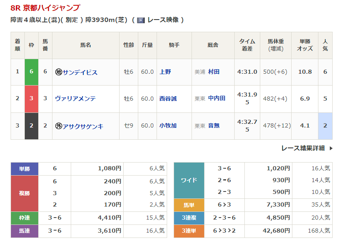This screenshot has height=242, width=342.
Task: Click the 単勝 payout label
Action: pyautogui.click(x=24, y=169)
